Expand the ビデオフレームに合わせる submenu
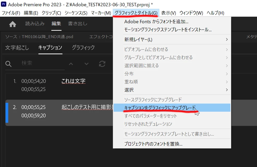This screenshot has height=167, width=257. click(x=172, y=49)
